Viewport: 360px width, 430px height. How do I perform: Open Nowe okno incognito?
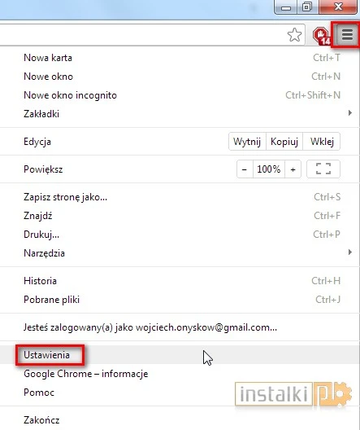click(180, 95)
